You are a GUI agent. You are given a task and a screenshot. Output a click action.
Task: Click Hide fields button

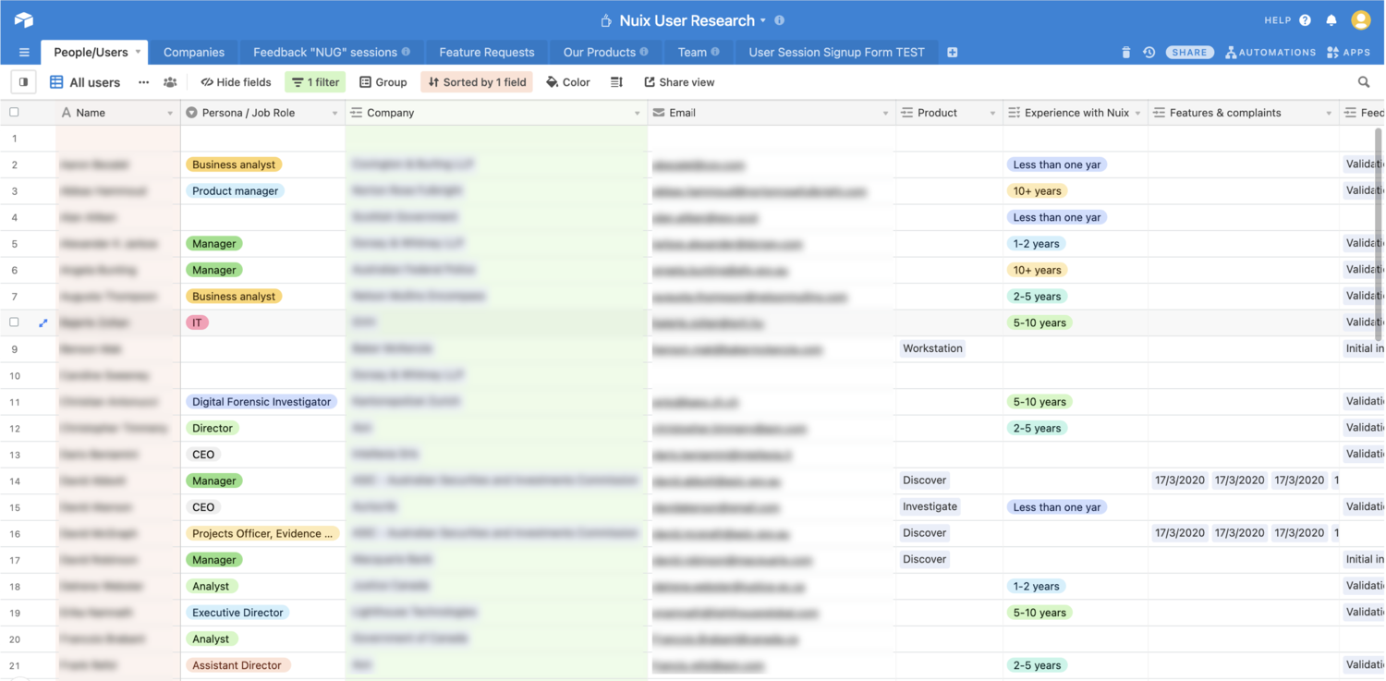(237, 82)
